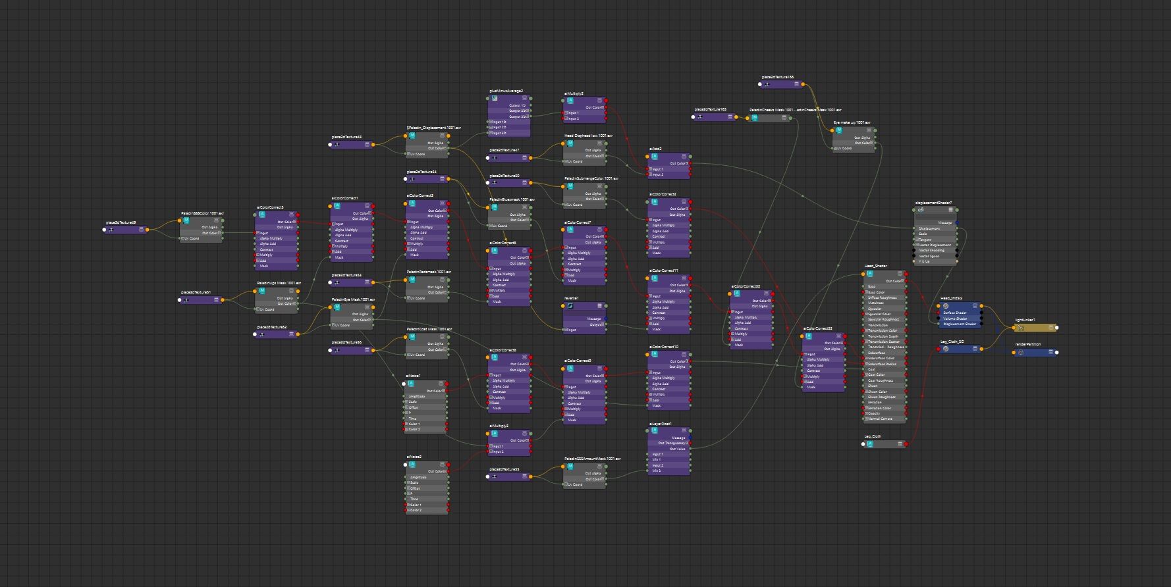Select the aiColorCorrect1 node icon
The image size is (1171, 587).
click(x=337, y=205)
